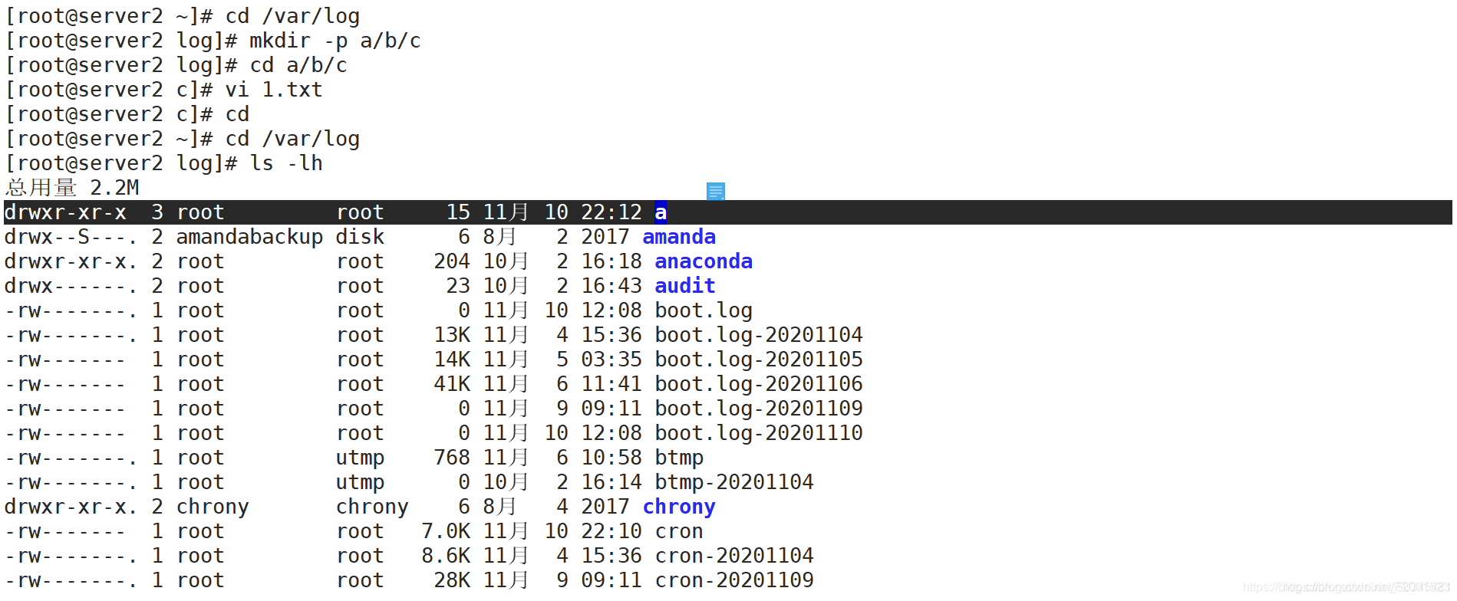
Task: Click the '28K' file size value
Action: point(452,580)
